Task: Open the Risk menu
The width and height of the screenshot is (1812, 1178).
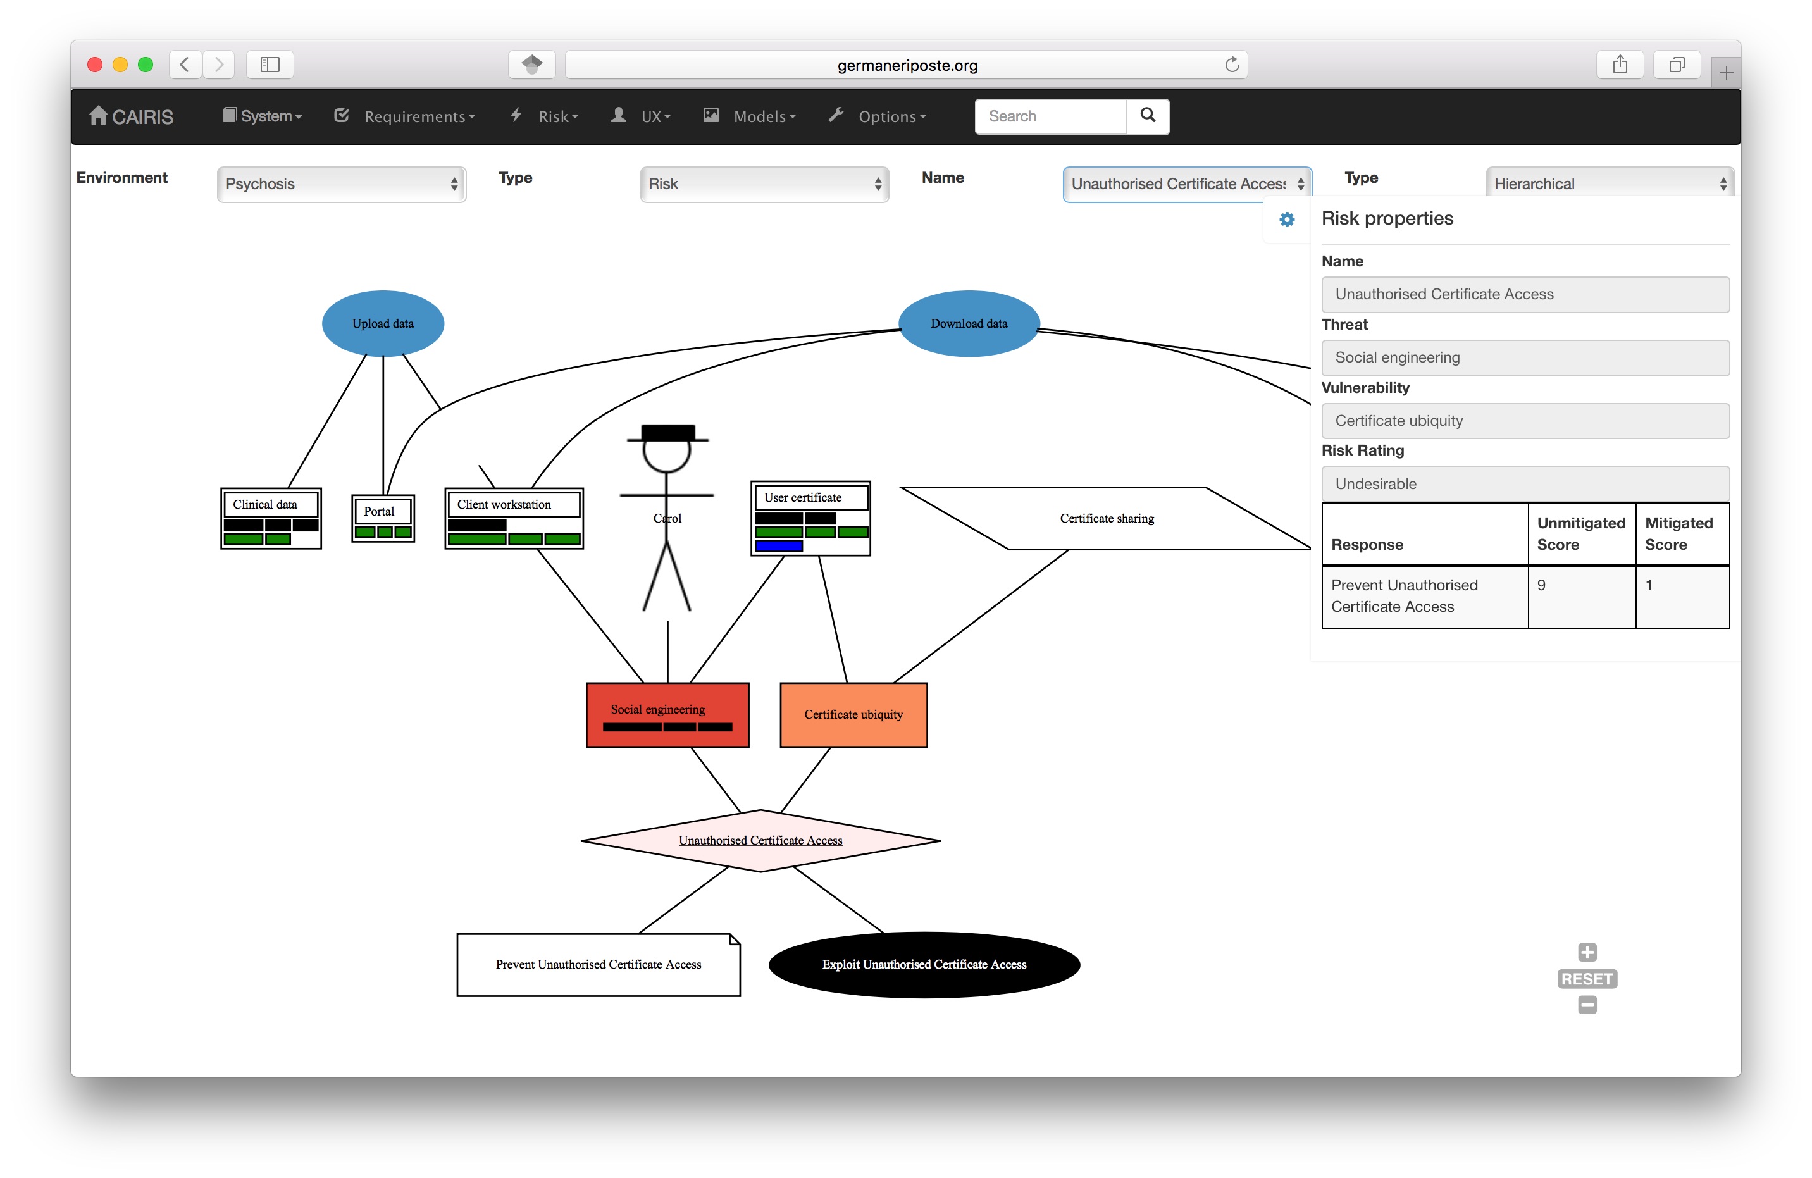Action: [x=554, y=115]
